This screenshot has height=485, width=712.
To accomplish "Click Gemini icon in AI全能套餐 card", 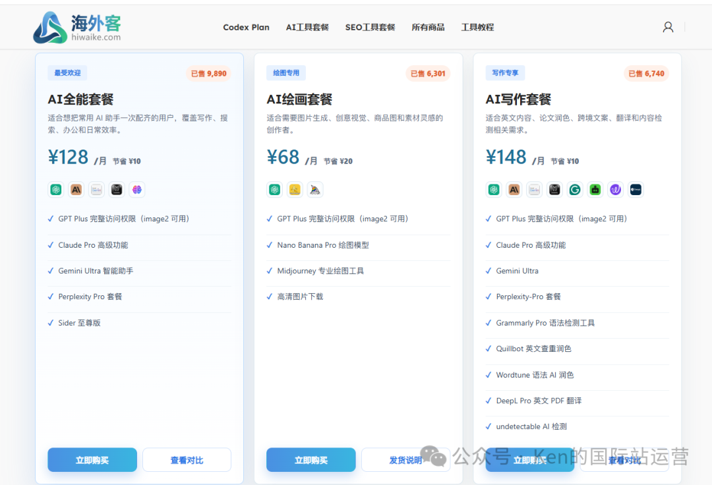I will tap(96, 190).
